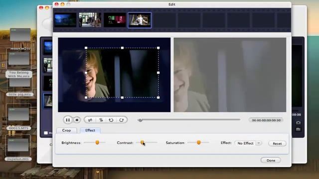This screenshot has width=319, height=179.
Task: Select first clip in back window list
Action: coord(48,47)
